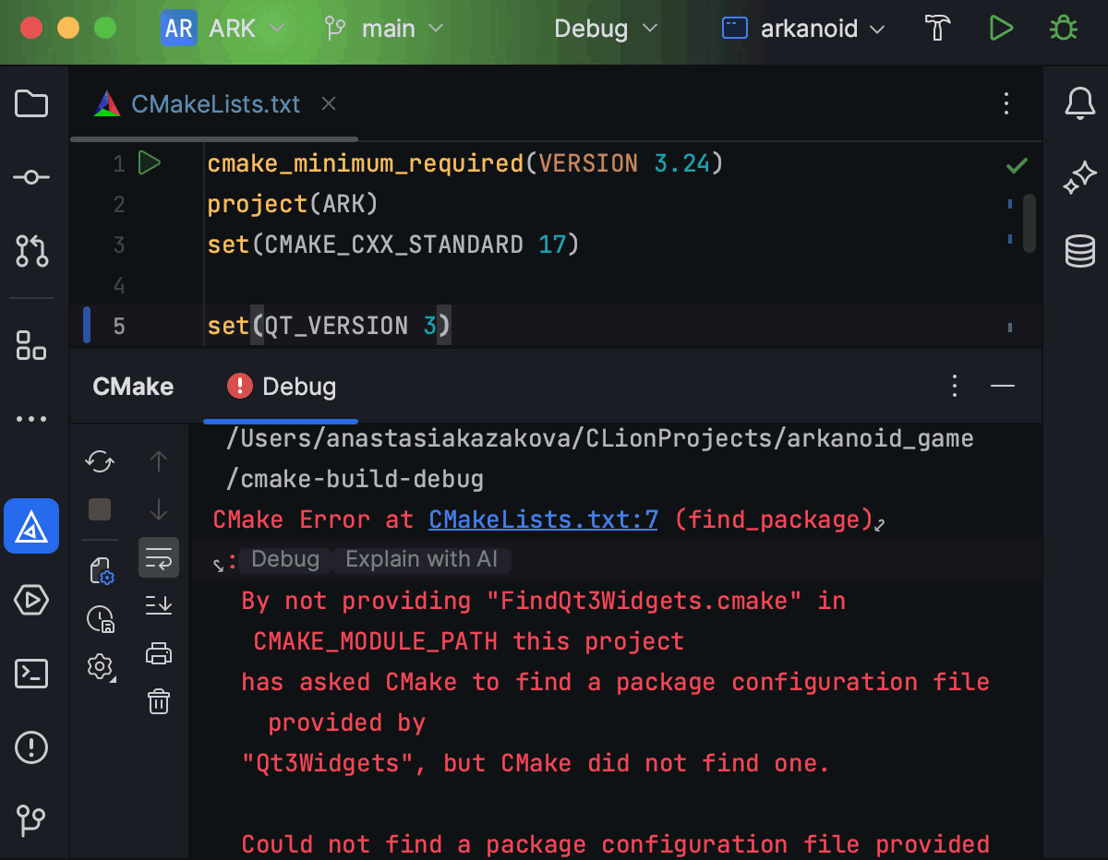Open the Debug build profile dropdown
Screen dimensions: 1108x860
tap(606, 29)
